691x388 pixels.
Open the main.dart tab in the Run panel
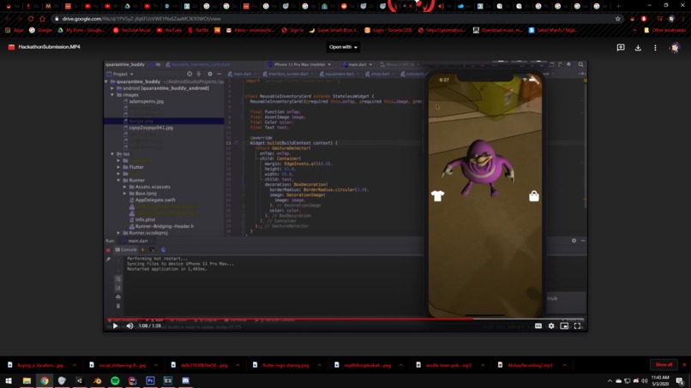[137, 241]
